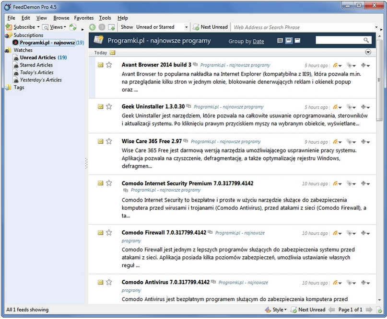Click the status bar page icon at far right

(379, 310)
